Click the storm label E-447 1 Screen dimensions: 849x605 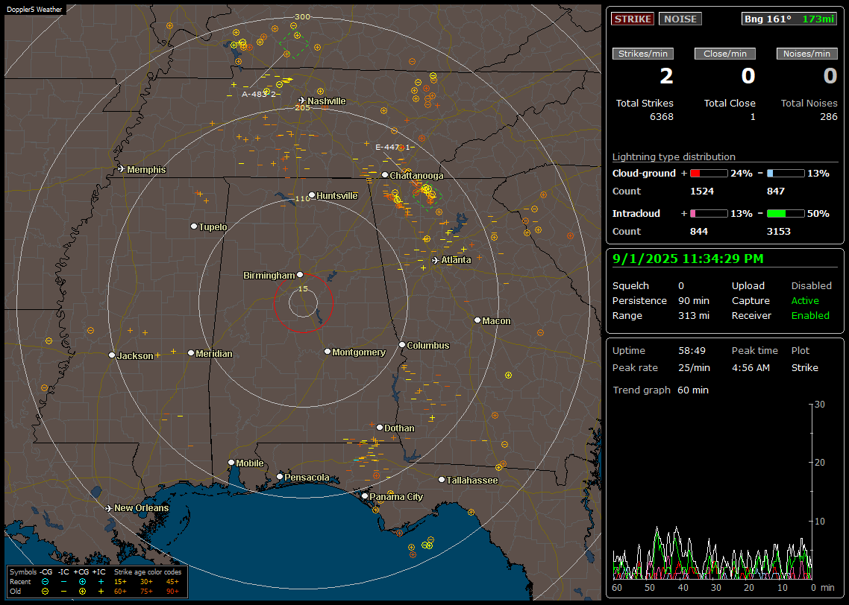click(393, 147)
